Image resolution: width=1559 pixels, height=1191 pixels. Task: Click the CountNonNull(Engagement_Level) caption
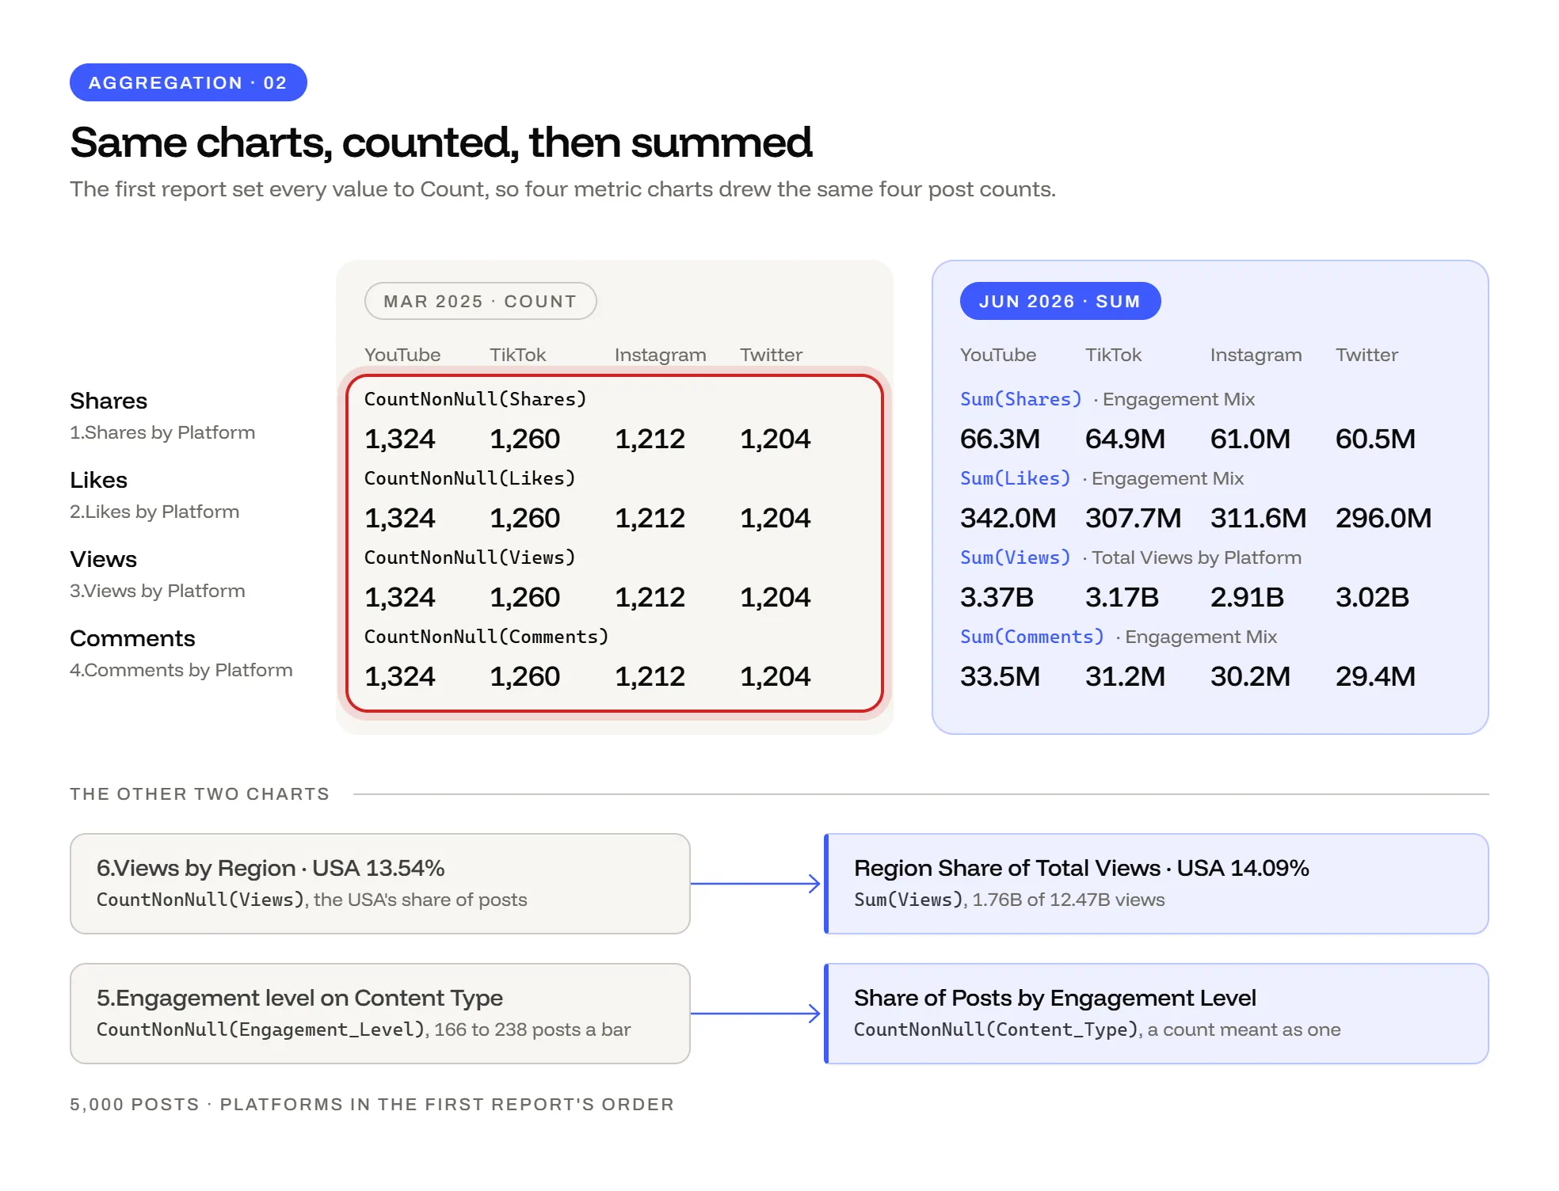[x=261, y=1029]
